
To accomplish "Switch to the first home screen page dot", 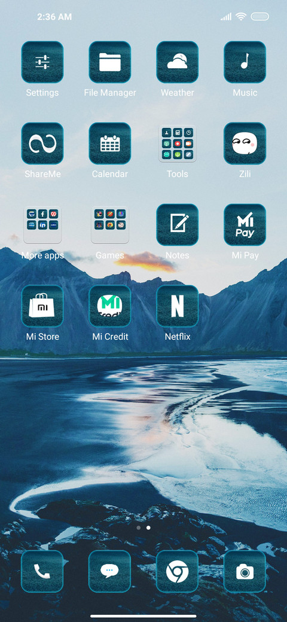I will pyautogui.click(x=138, y=528).
